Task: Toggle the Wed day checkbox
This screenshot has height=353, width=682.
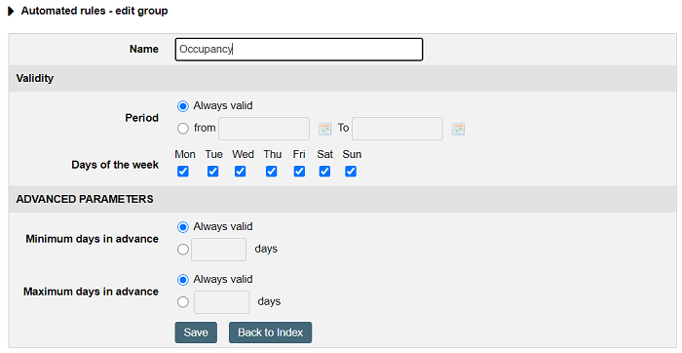Action: tap(240, 172)
